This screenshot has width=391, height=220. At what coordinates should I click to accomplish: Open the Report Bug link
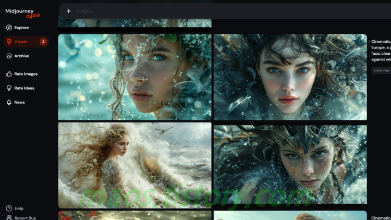[x=25, y=218]
